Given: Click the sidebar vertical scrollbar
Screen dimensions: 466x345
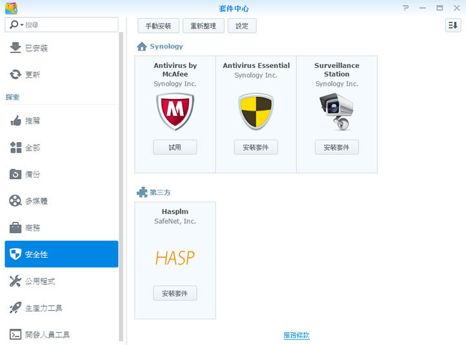Looking at the screenshot, I should [x=121, y=187].
